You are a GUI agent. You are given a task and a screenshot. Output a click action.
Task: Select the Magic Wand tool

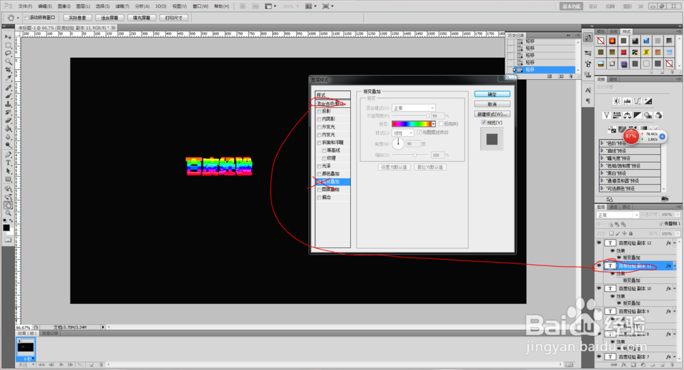tap(8, 62)
